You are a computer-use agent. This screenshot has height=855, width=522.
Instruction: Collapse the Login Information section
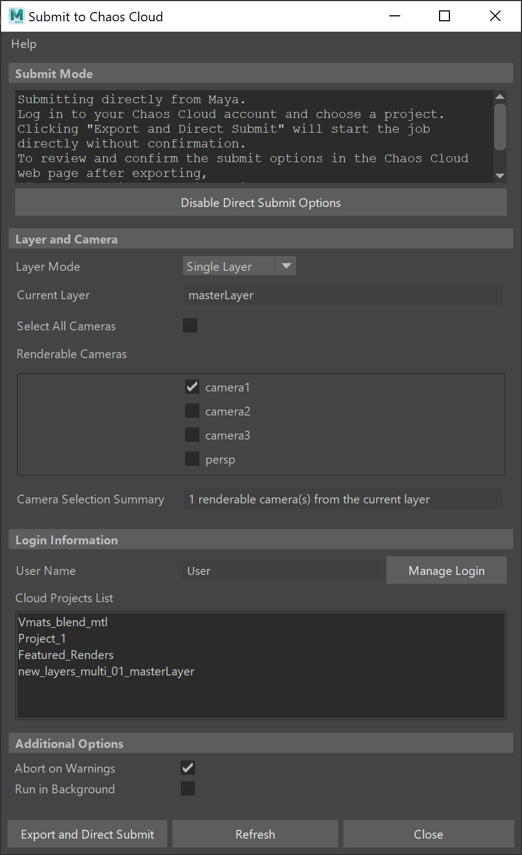point(261,540)
